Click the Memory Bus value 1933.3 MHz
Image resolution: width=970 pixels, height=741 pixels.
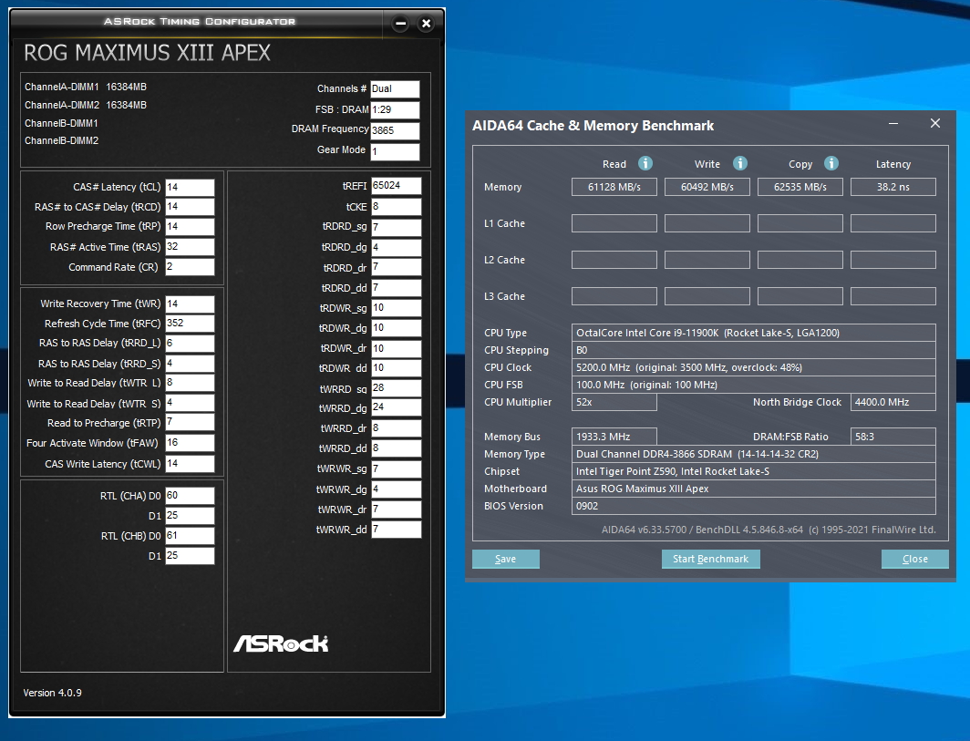point(614,437)
